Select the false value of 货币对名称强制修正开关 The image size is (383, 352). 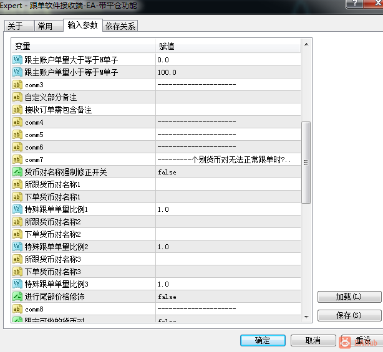point(228,172)
